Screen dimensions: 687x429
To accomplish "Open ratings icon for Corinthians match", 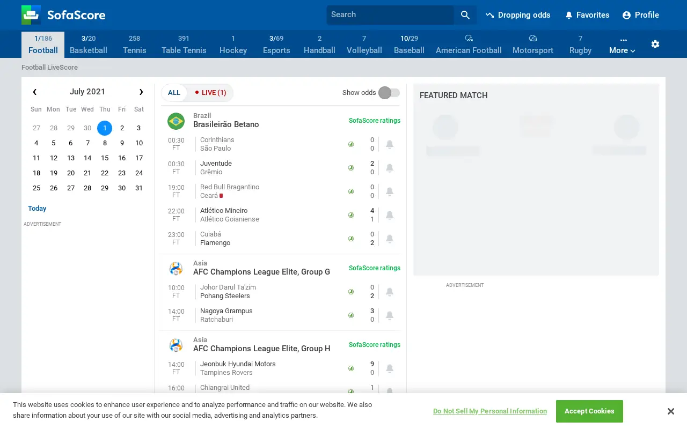I will click(351, 144).
